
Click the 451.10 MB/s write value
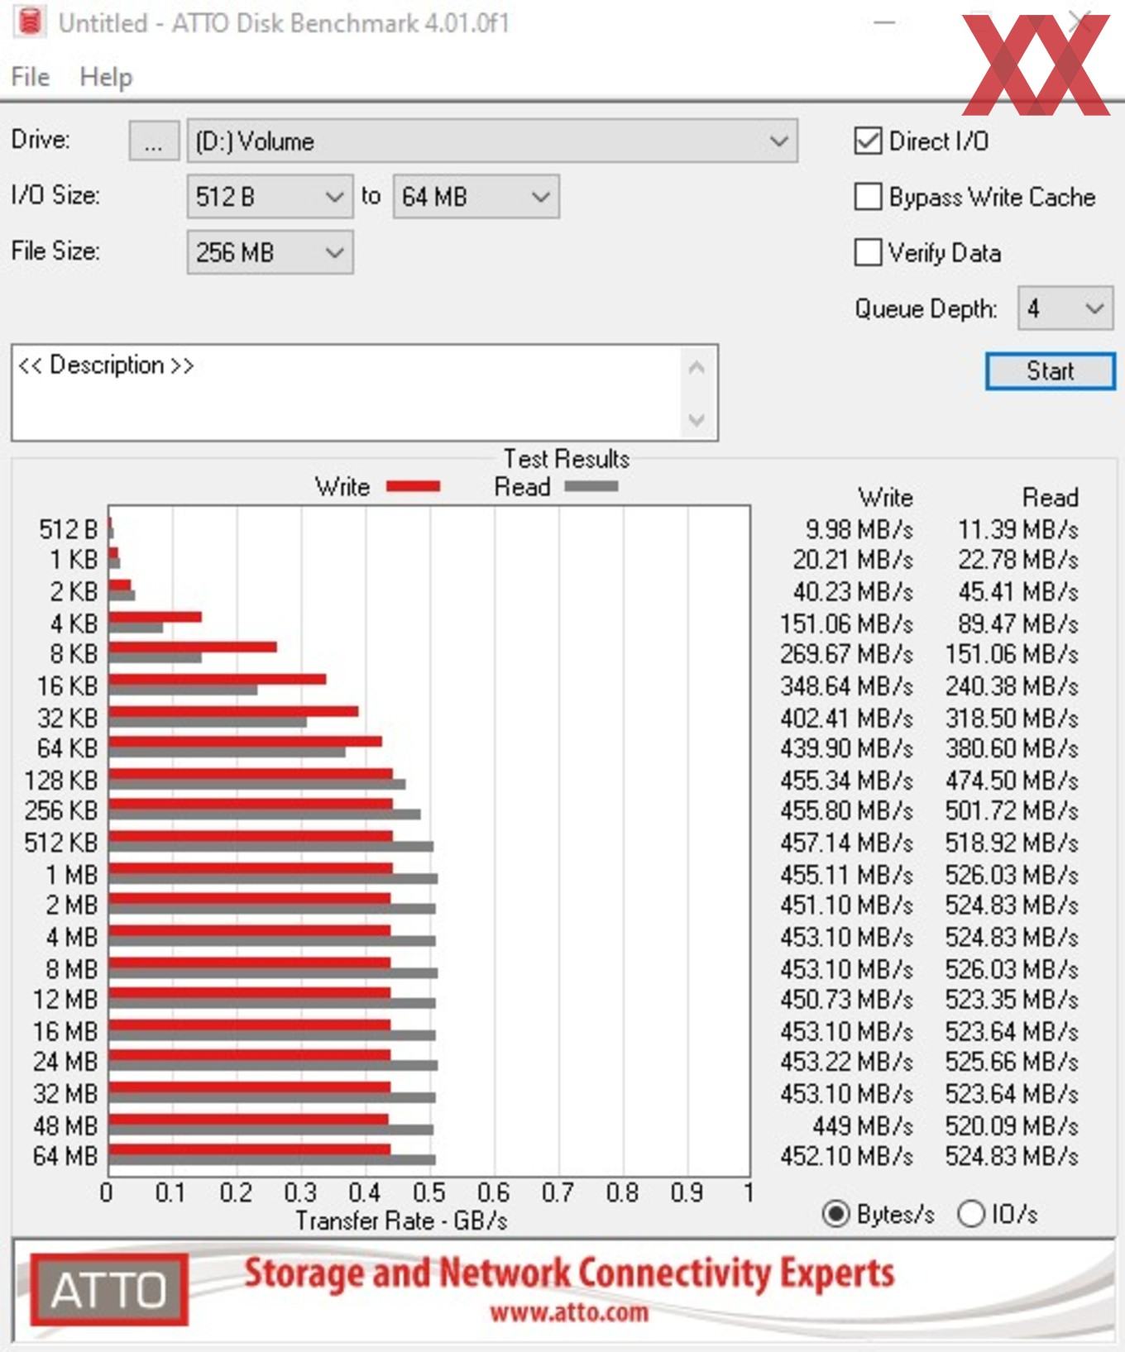click(846, 905)
